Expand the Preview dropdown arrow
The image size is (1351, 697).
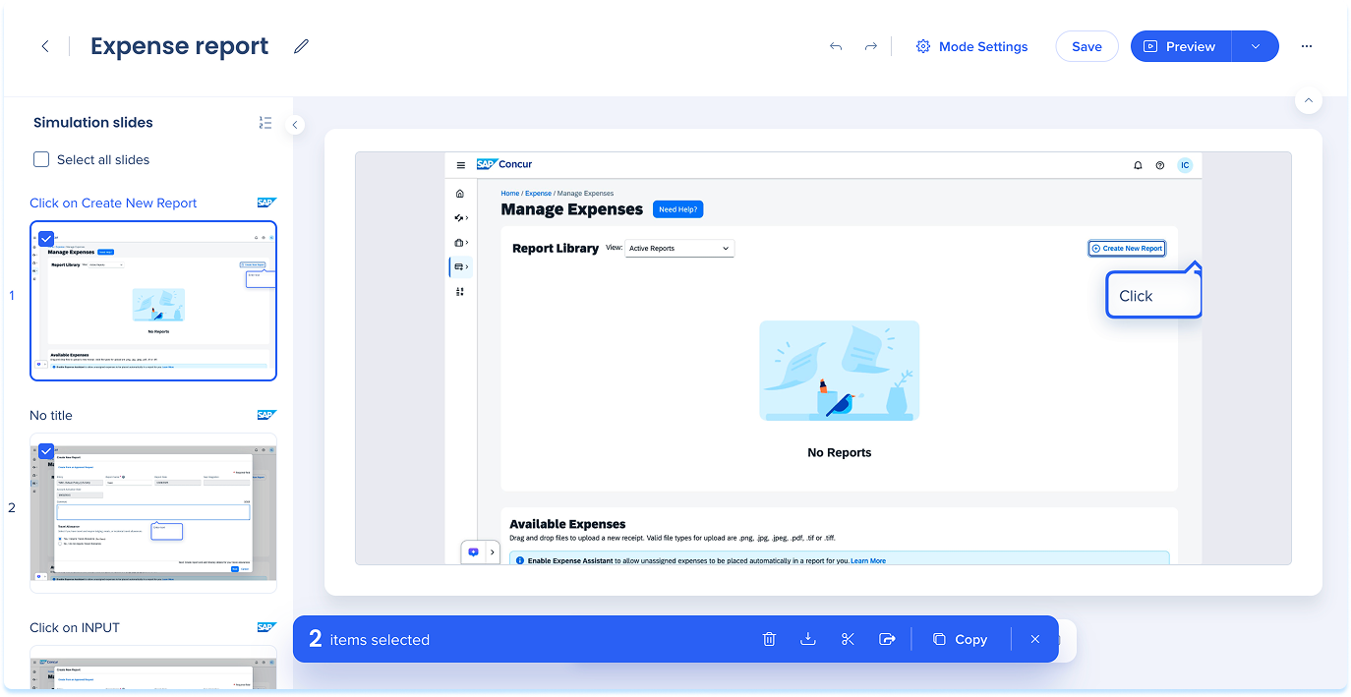1255,46
